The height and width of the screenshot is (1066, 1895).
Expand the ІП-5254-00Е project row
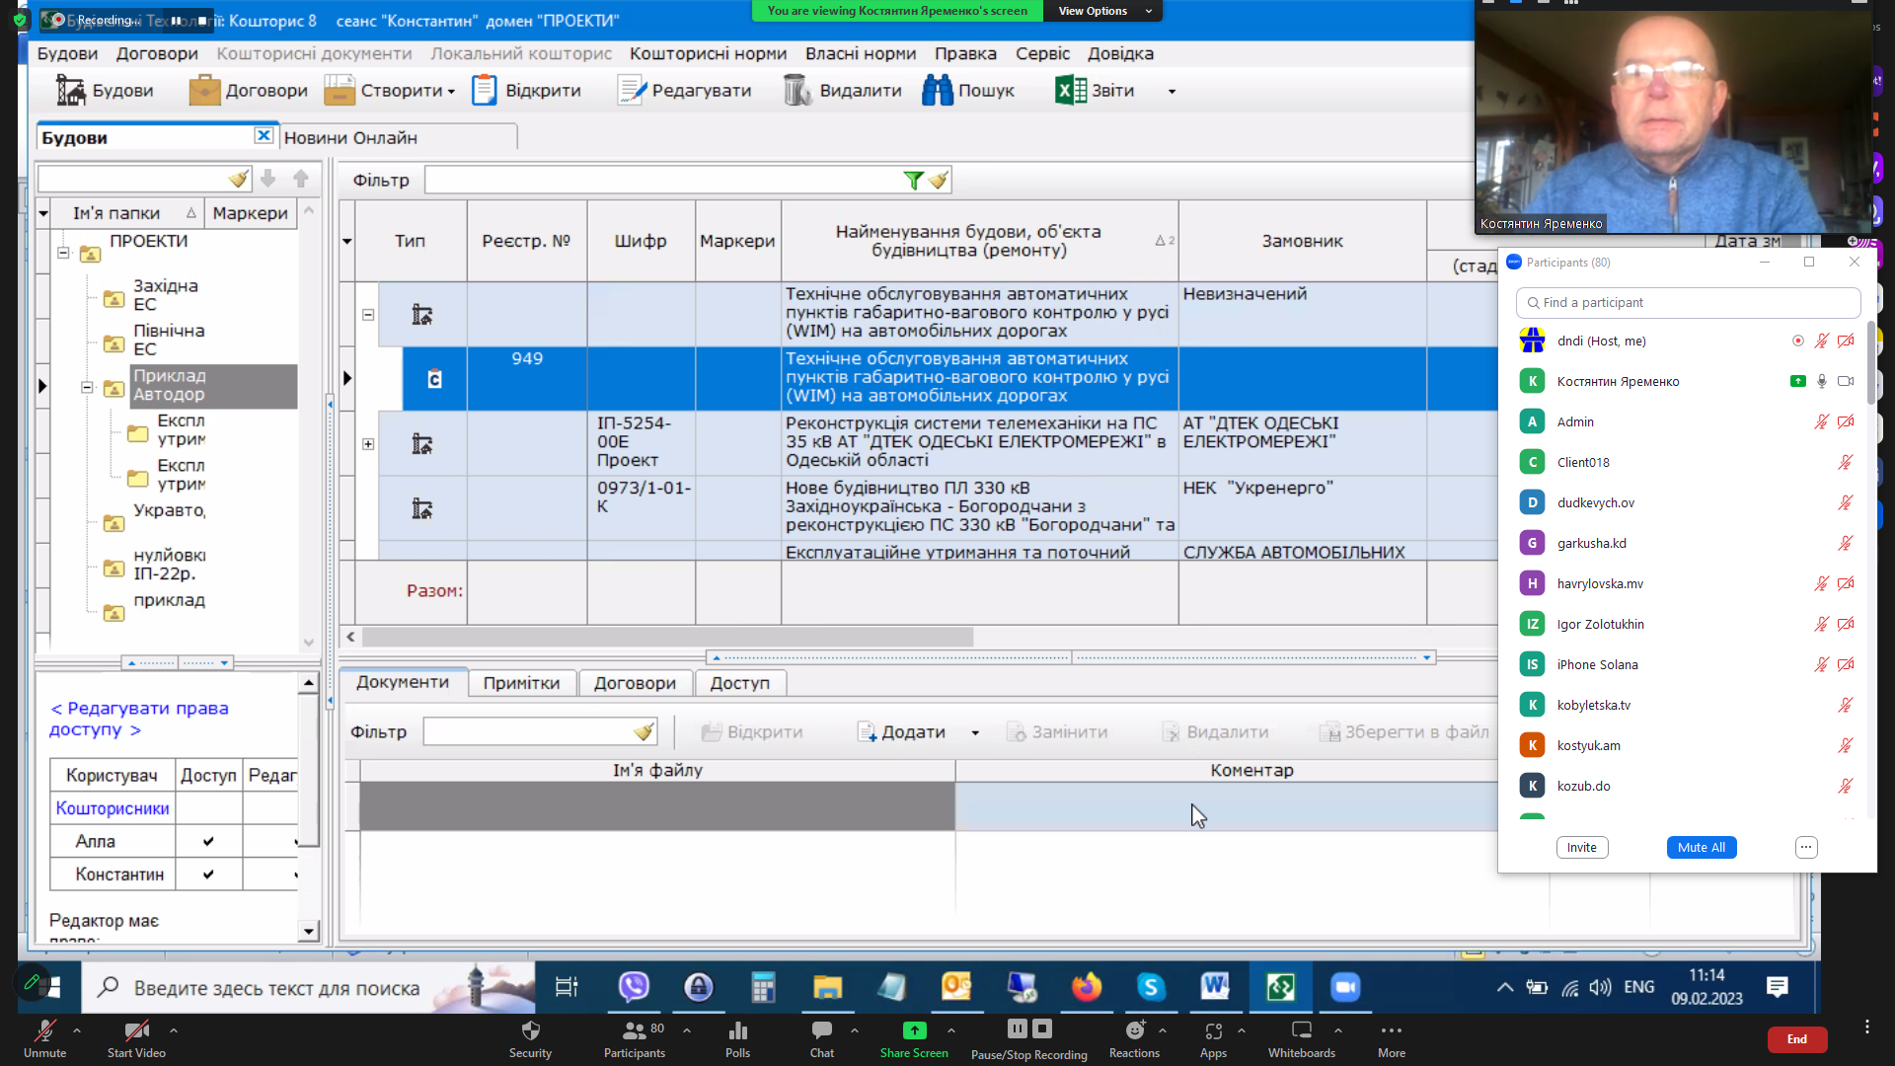pos(368,444)
